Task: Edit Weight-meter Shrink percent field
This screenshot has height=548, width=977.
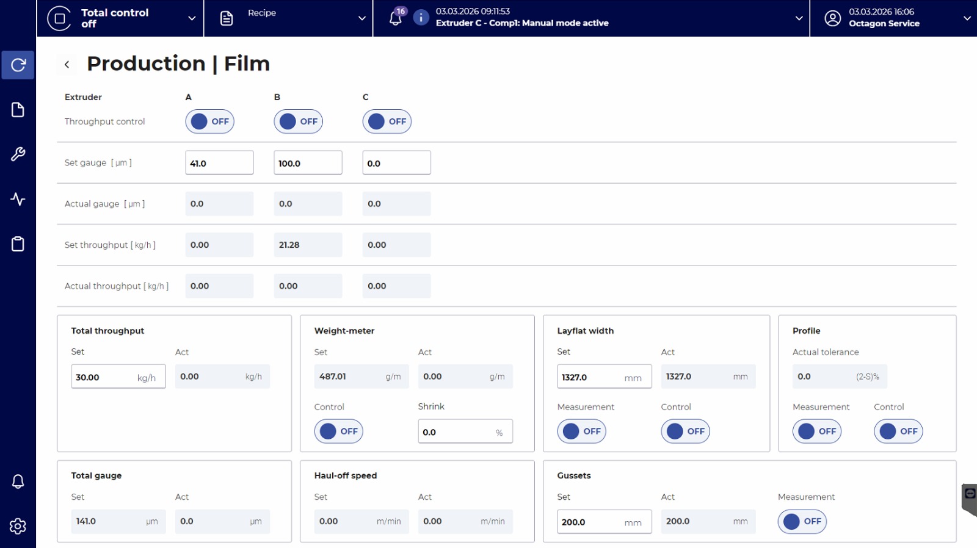Action: pyautogui.click(x=465, y=431)
